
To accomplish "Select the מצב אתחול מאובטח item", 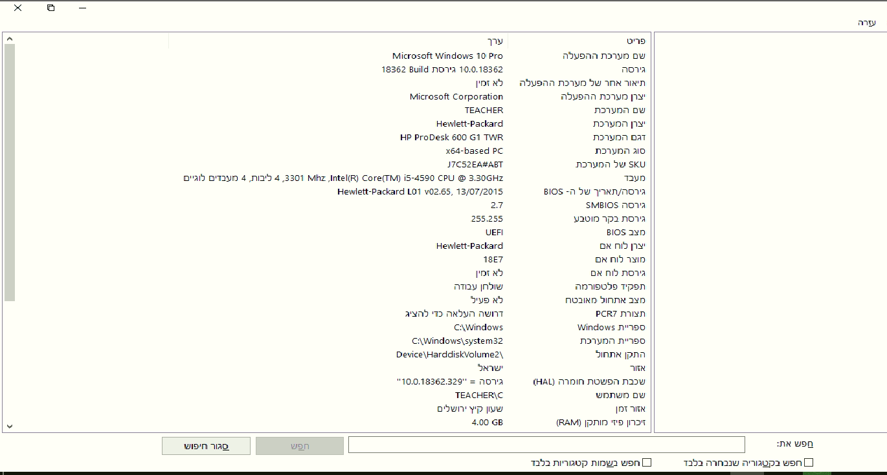I will 605,301.
